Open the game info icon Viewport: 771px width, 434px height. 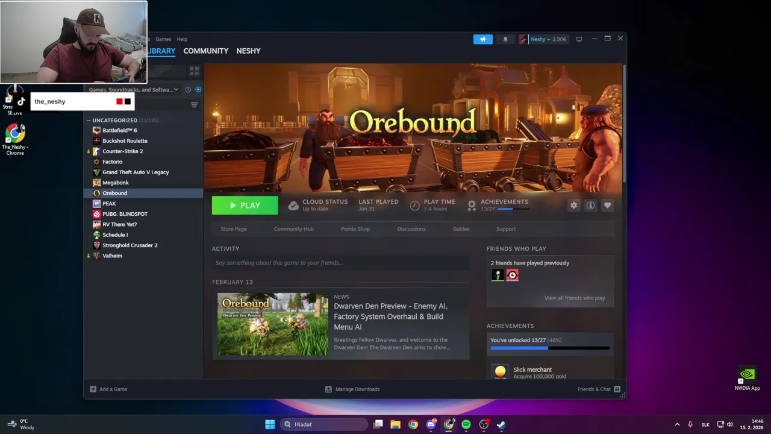coord(590,206)
